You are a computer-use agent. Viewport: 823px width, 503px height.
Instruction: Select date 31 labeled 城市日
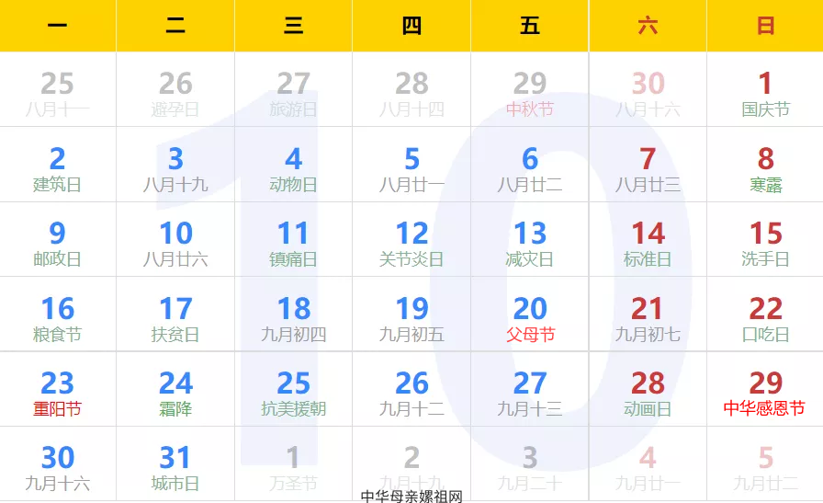pos(175,464)
